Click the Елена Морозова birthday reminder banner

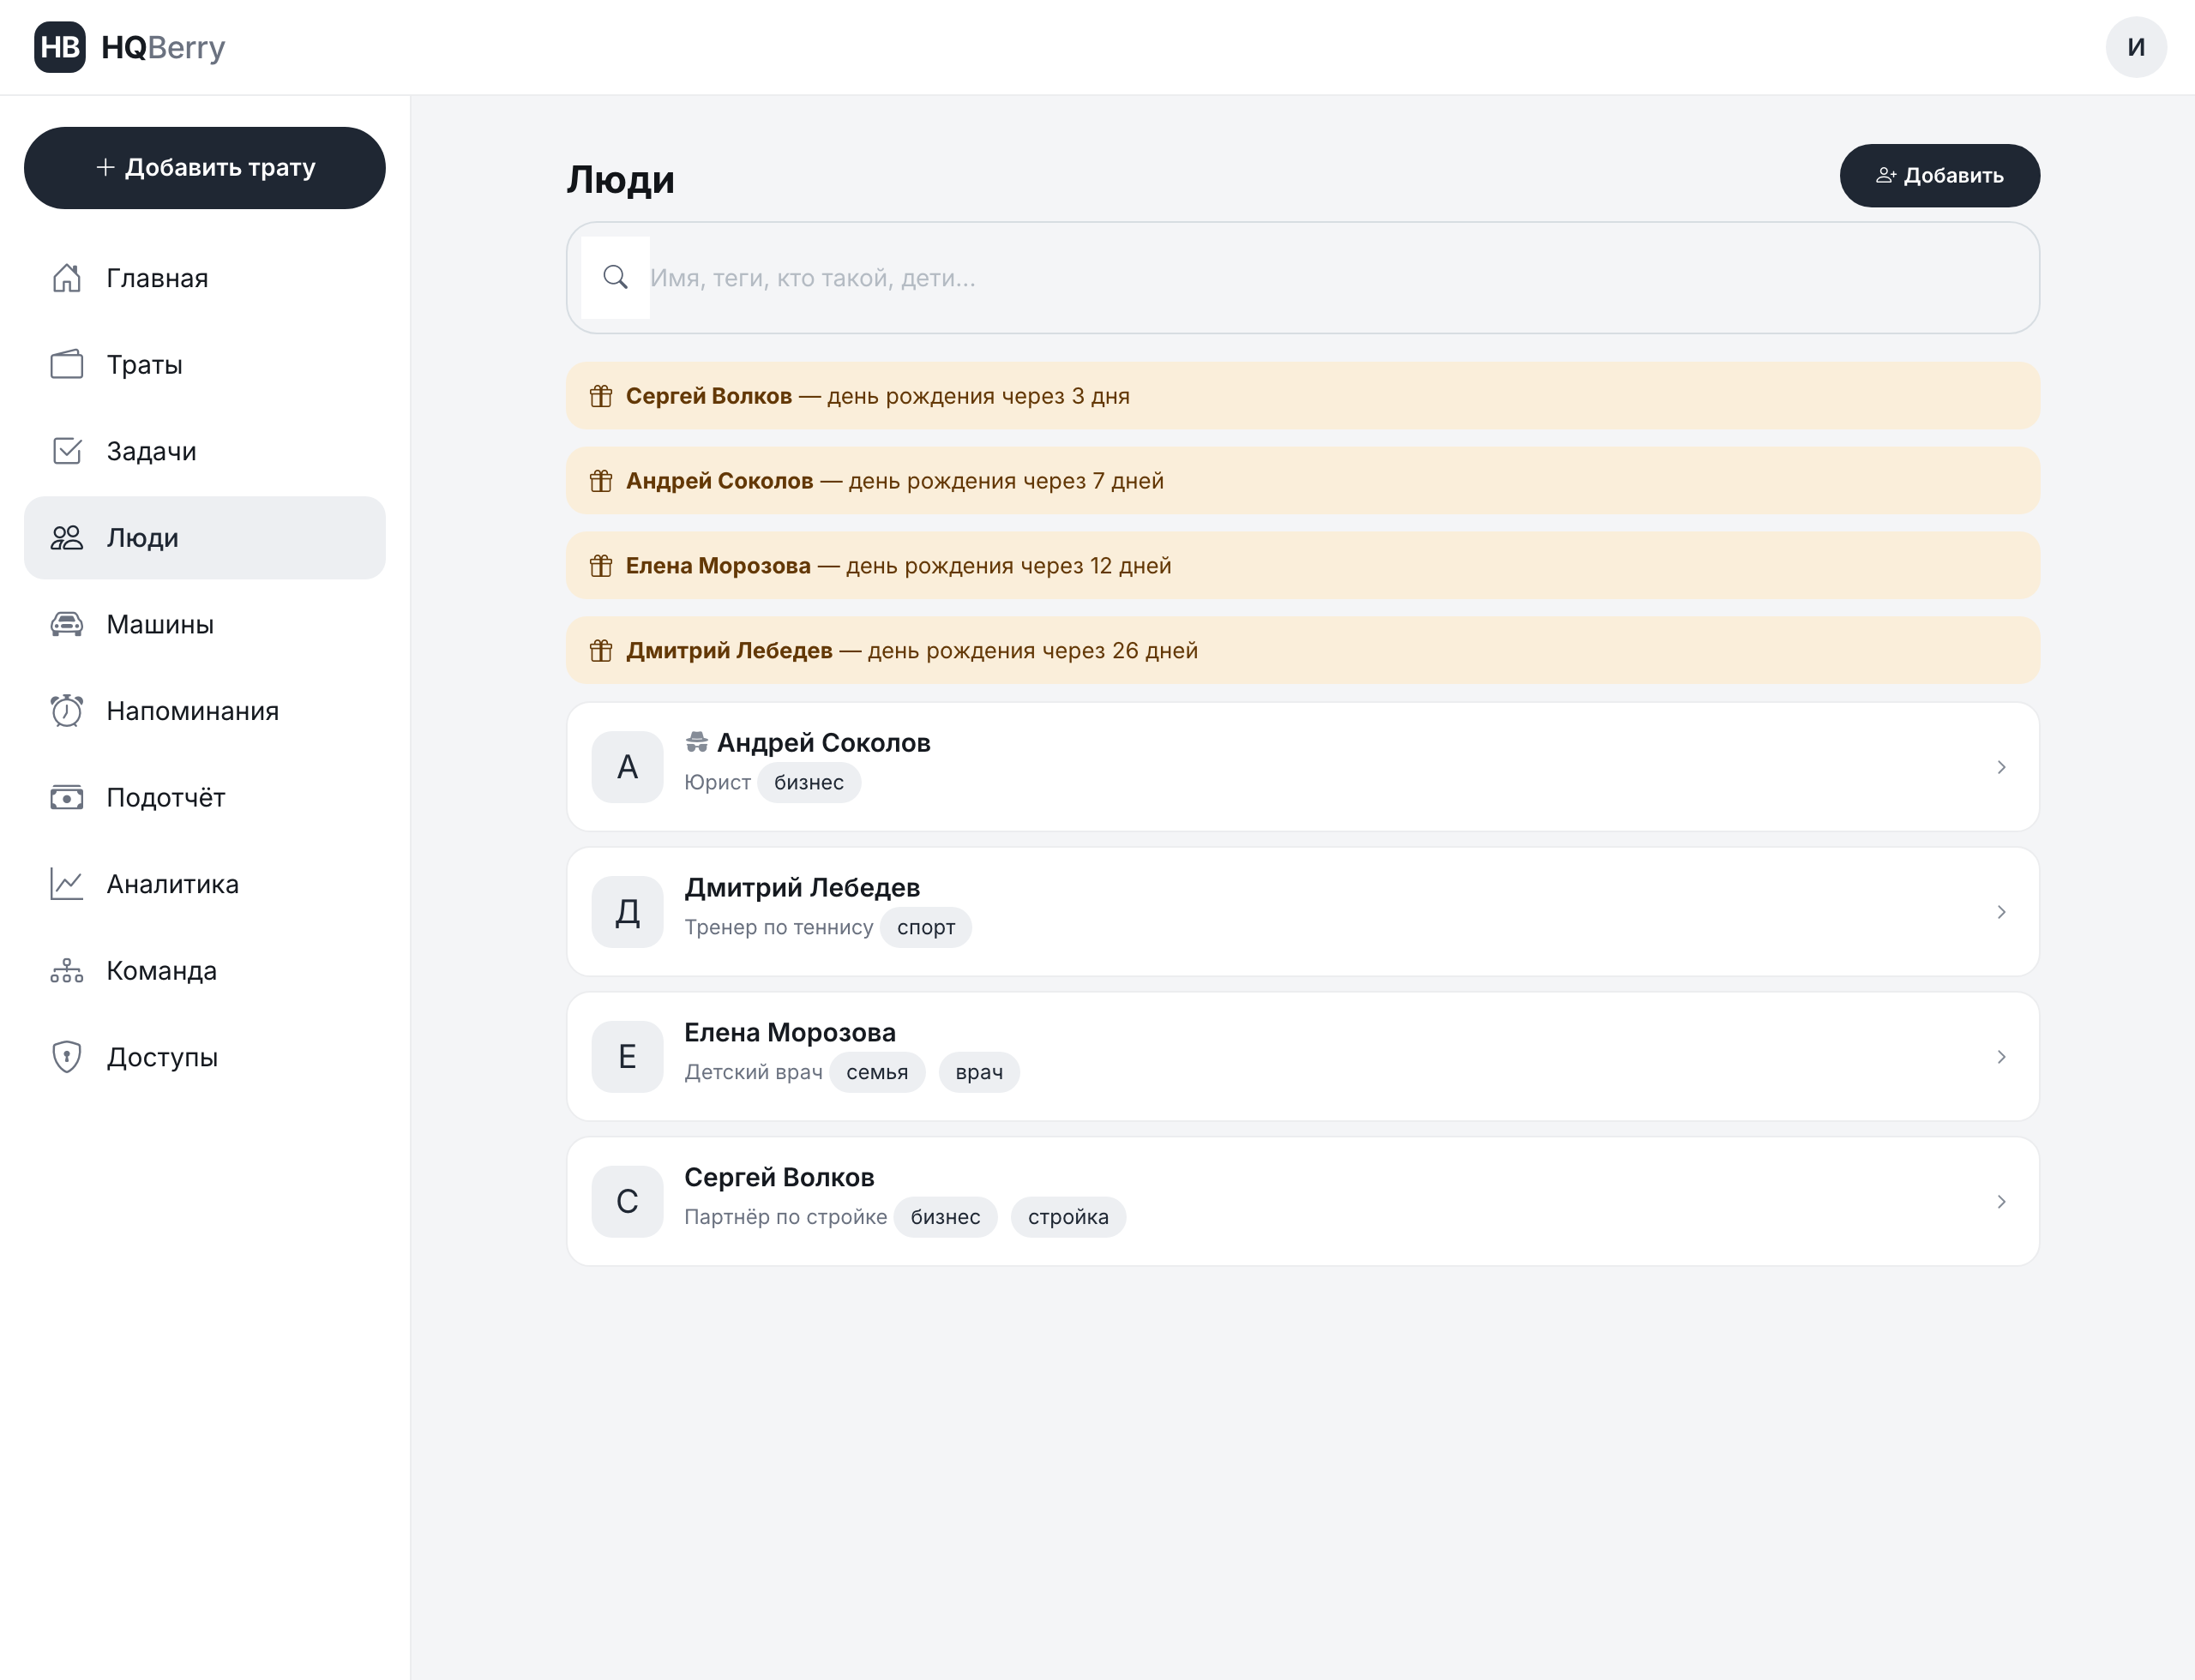(x=1302, y=566)
